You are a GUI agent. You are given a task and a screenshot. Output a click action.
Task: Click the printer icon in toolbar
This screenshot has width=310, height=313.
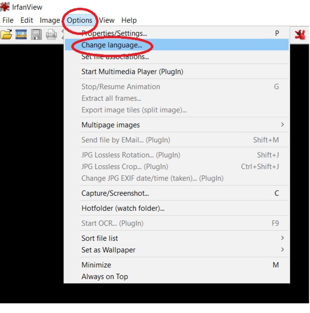pos(51,34)
